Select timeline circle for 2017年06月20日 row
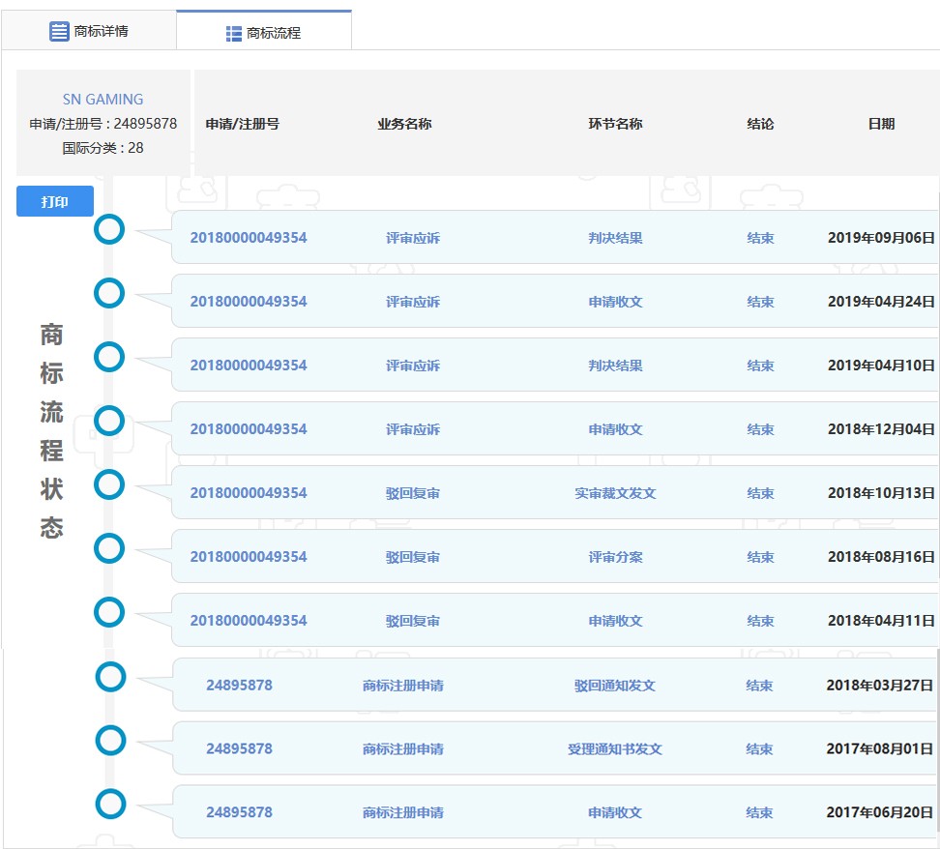The image size is (940, 849). tap(111, 804)
